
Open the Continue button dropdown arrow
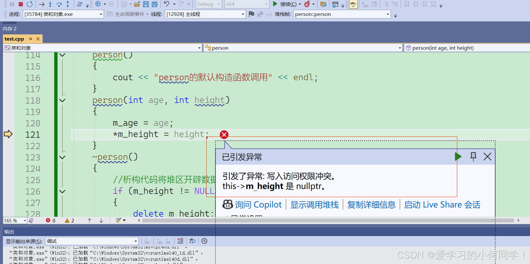[300, 4]
